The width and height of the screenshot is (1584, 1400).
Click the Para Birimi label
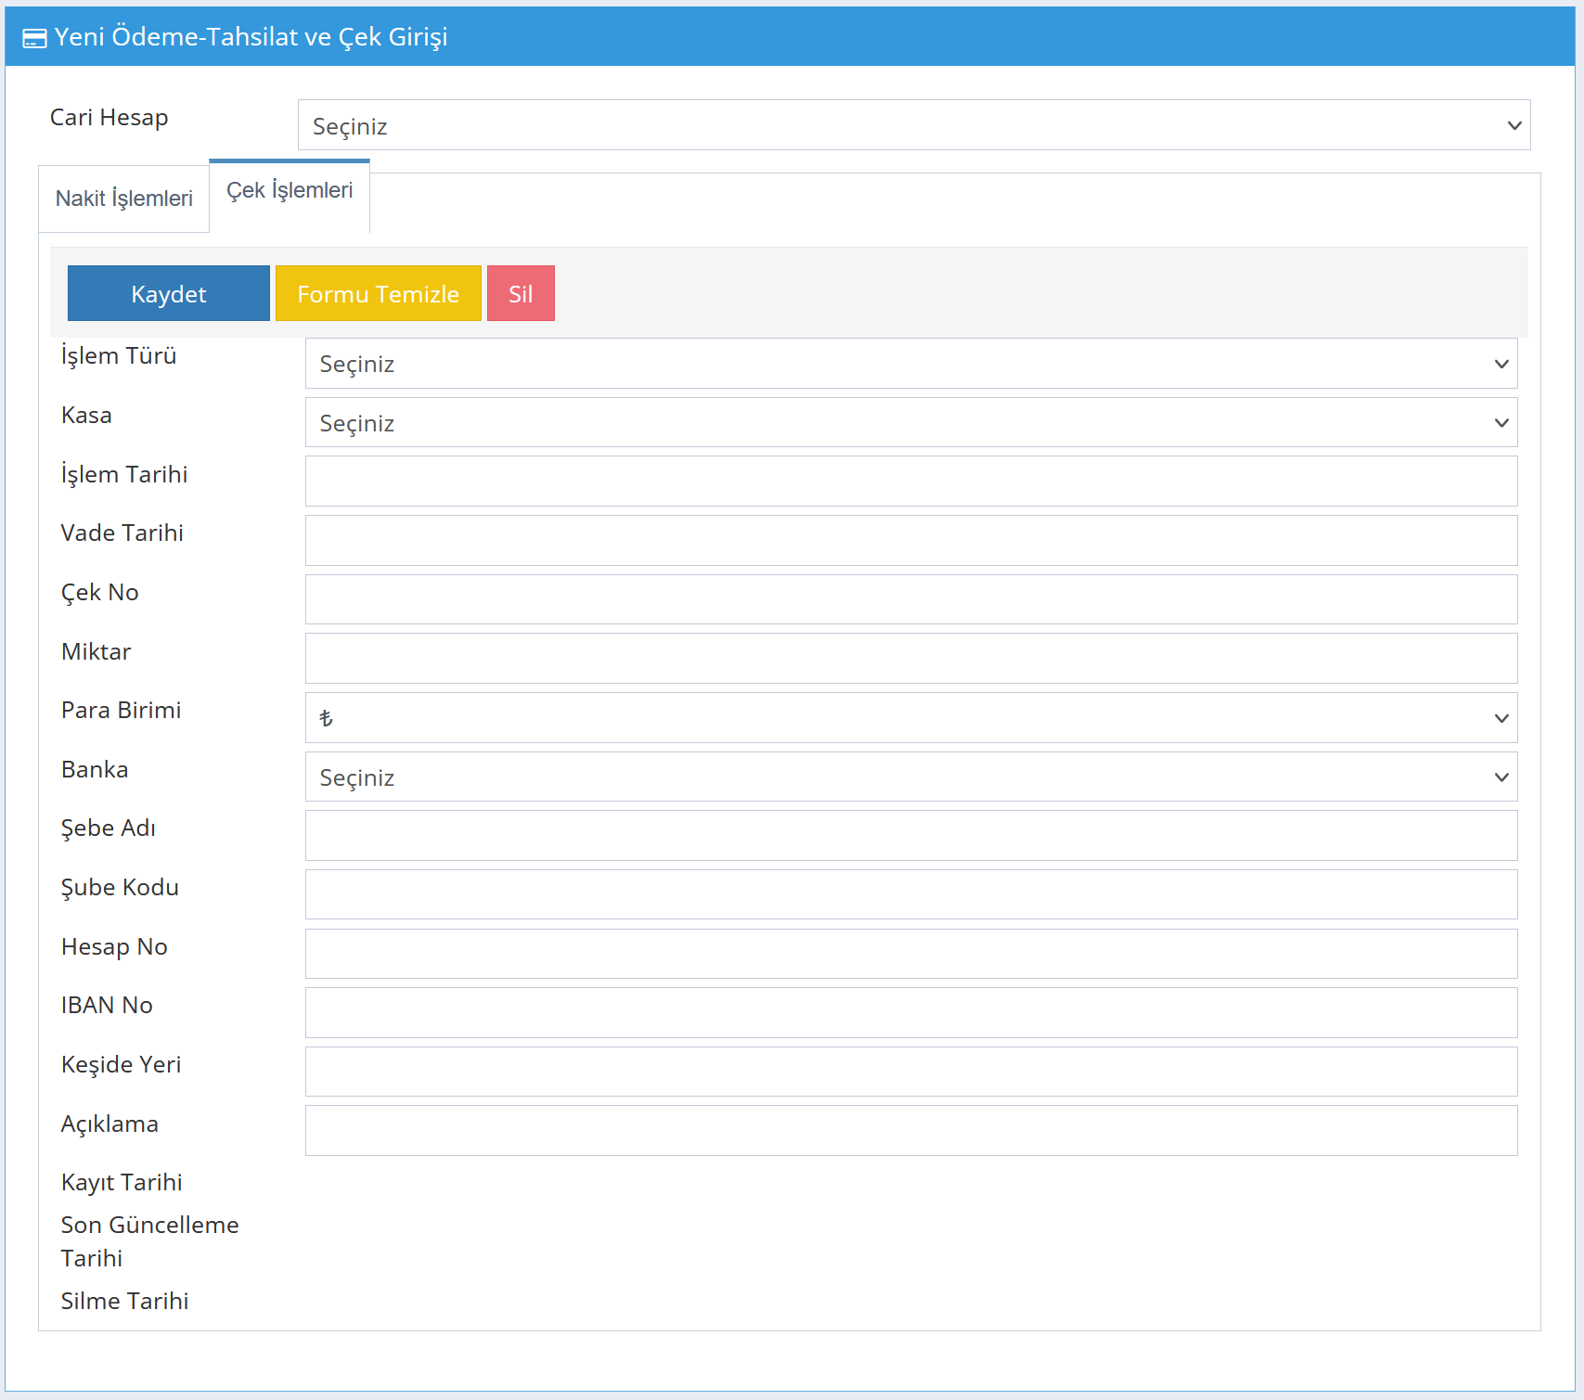(121, 711)
